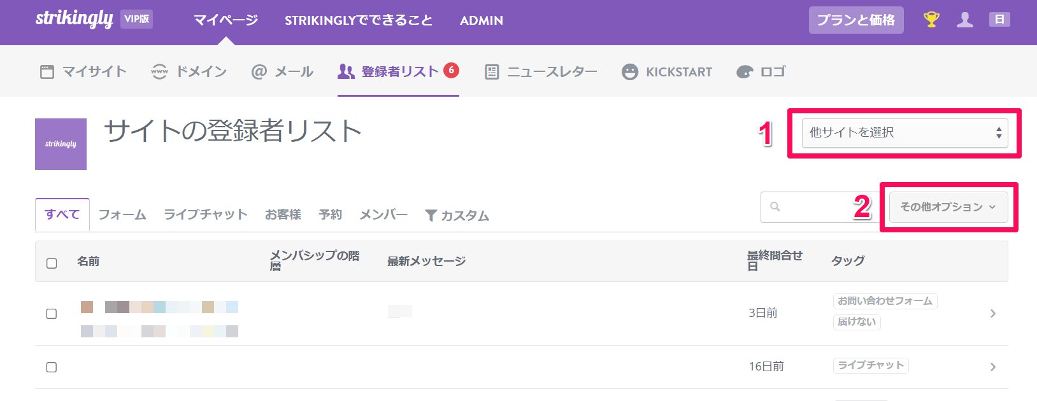Screen dimensions: 1037x401
Task: Select the ライブチャット filter tab
Action: 206,215
